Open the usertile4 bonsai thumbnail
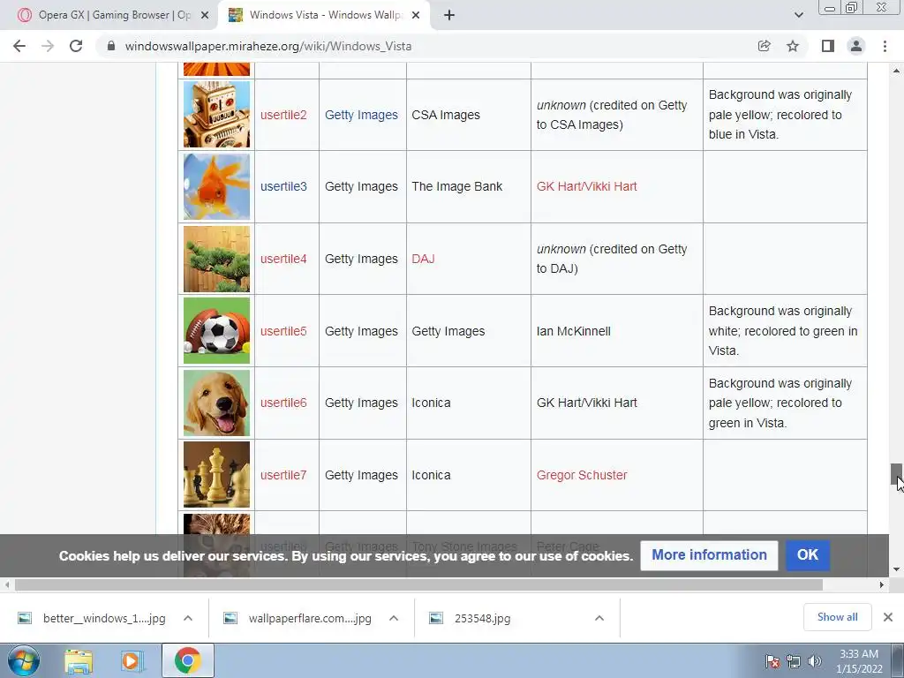This screenshot has height=678, width=904. click(217, 259)
